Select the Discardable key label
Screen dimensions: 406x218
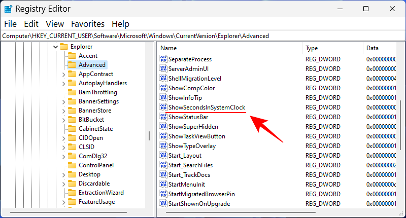[x=94, y=184]
